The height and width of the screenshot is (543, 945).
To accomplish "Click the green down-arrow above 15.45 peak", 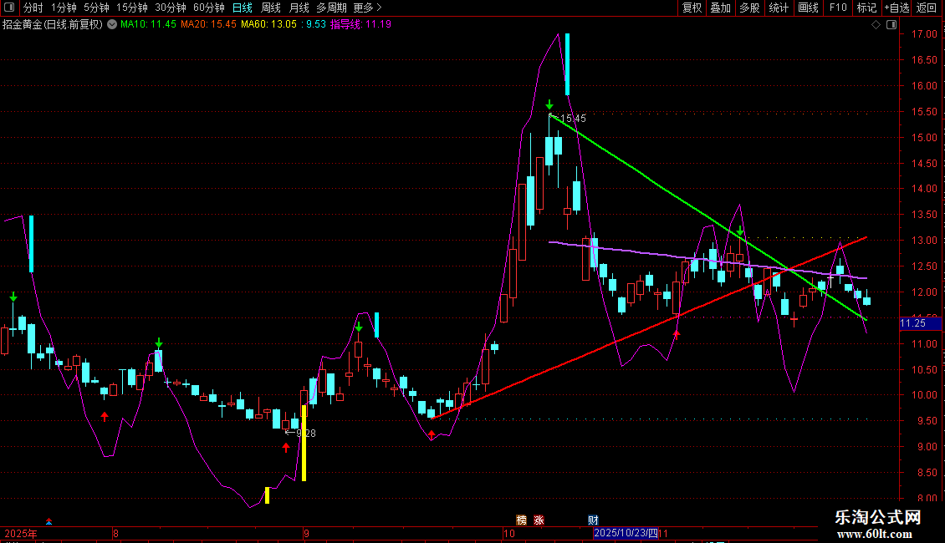I will (x=549, y=104).
